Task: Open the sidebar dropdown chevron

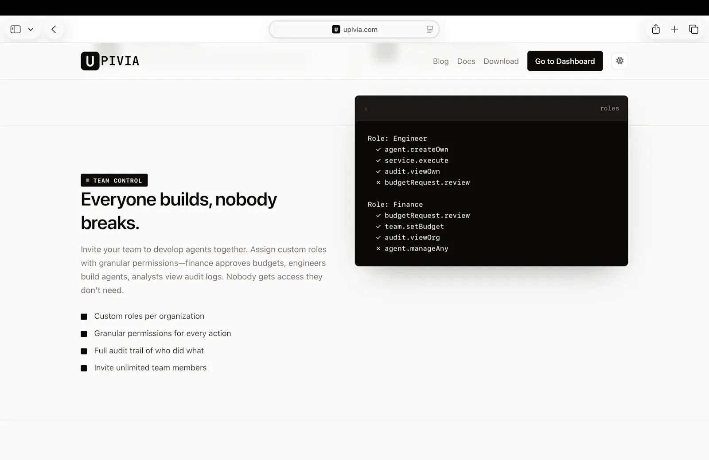Action: pyautogui.click(x=31, y=30)
